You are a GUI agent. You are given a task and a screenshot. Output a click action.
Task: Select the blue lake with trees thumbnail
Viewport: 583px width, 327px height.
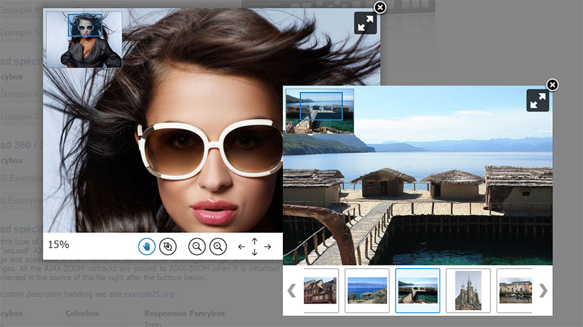tap(367, 290)
